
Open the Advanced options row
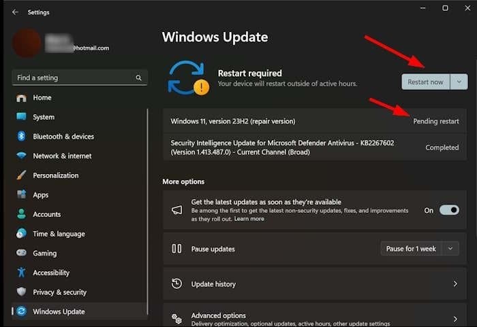click(315, 315)
